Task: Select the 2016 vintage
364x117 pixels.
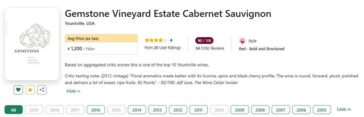Action: (x=96, y=110)
